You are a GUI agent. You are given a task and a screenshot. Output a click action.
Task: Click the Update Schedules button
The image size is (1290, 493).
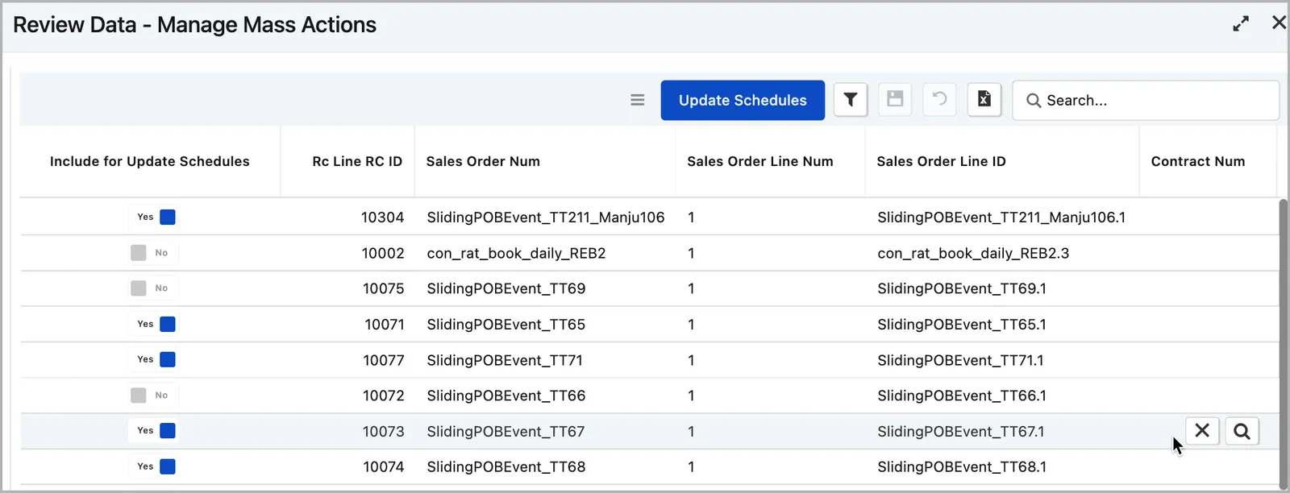click(743, 100)
